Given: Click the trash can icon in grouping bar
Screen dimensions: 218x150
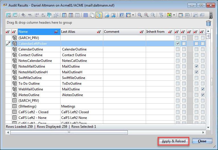Looking at the screenshot, I should click(209, 23).
